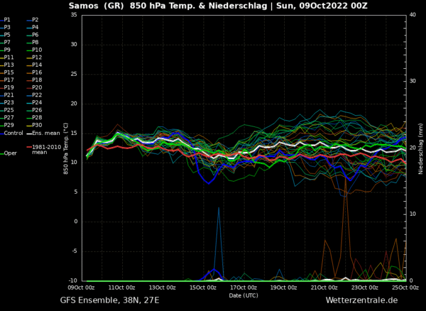Click the GFS Ensemble, 38N, 27E caption
The image size is (426, 311).
110,300
